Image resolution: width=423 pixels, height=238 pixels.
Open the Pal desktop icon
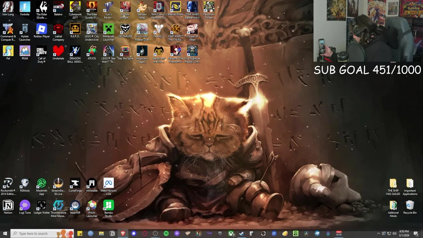point(8,53)
